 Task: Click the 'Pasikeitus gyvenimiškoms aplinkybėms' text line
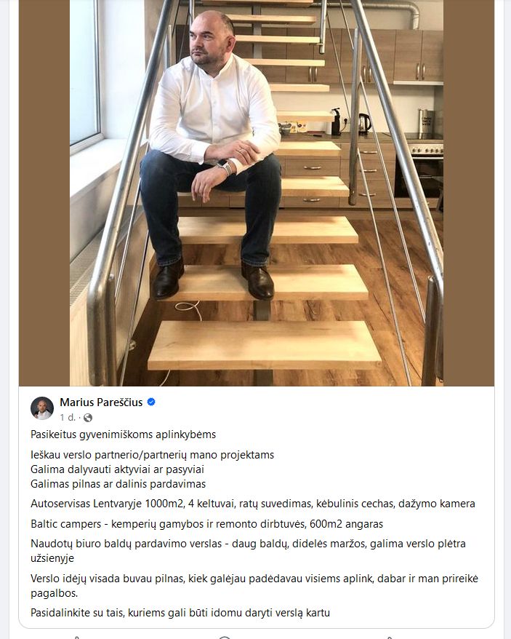(123, 434)
